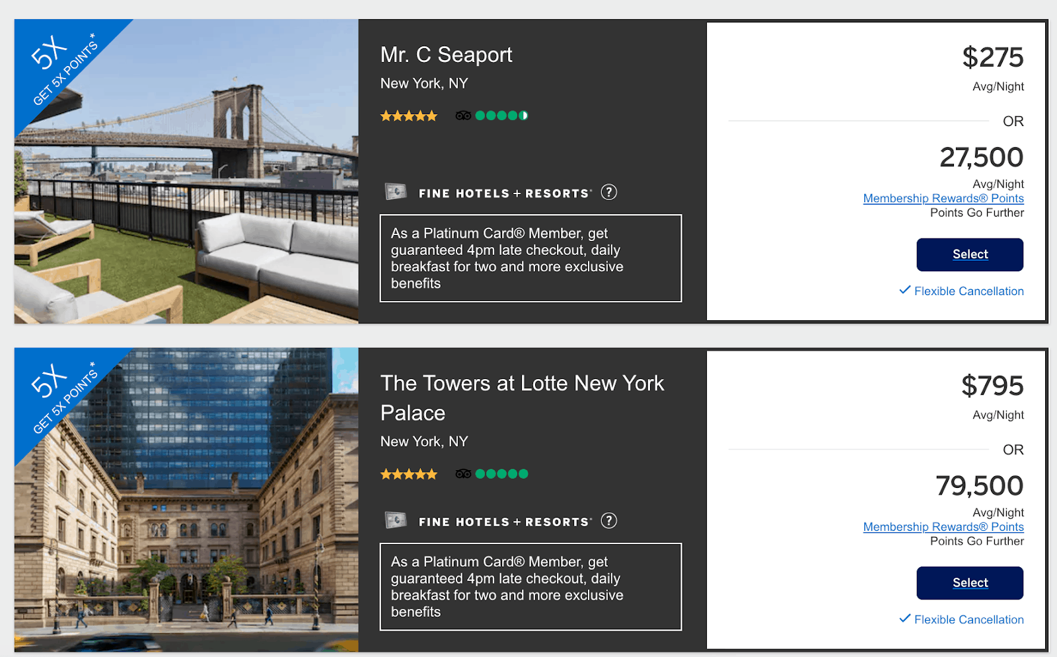Click TripAdvisor owl icon for Towers at Lotte
The width and height of the screenshot is (1057, 657).
coord(463,473)
